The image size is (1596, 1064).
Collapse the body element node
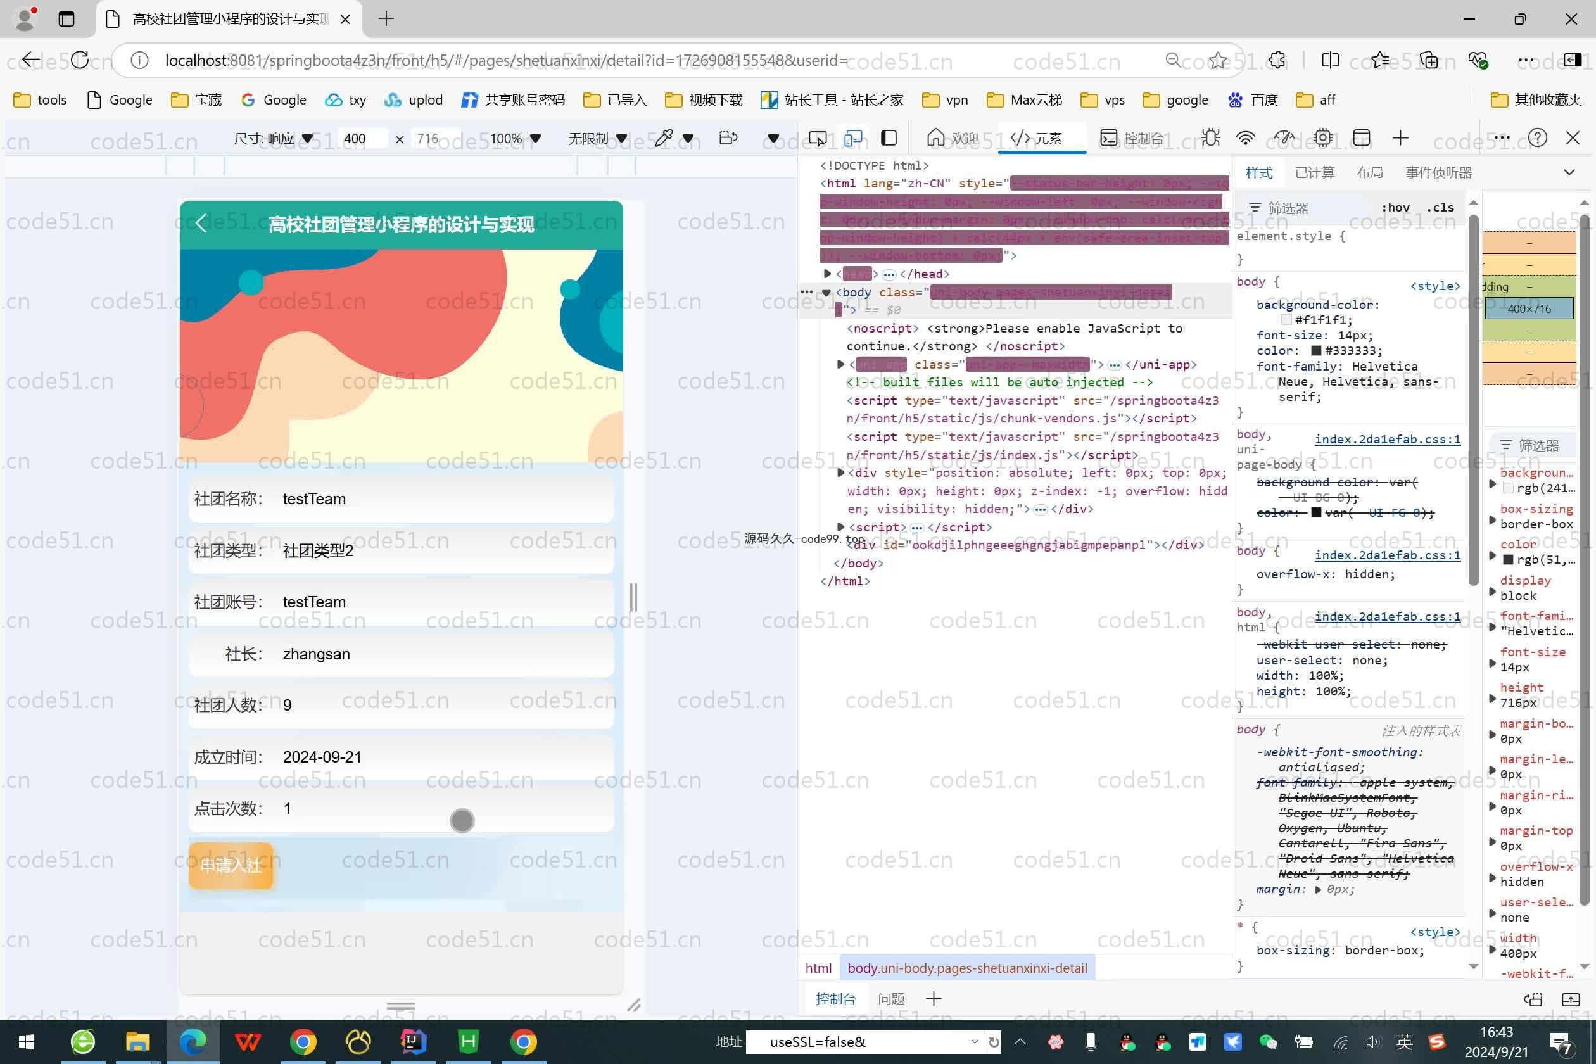pyautogui.click(x=826, y=293)
